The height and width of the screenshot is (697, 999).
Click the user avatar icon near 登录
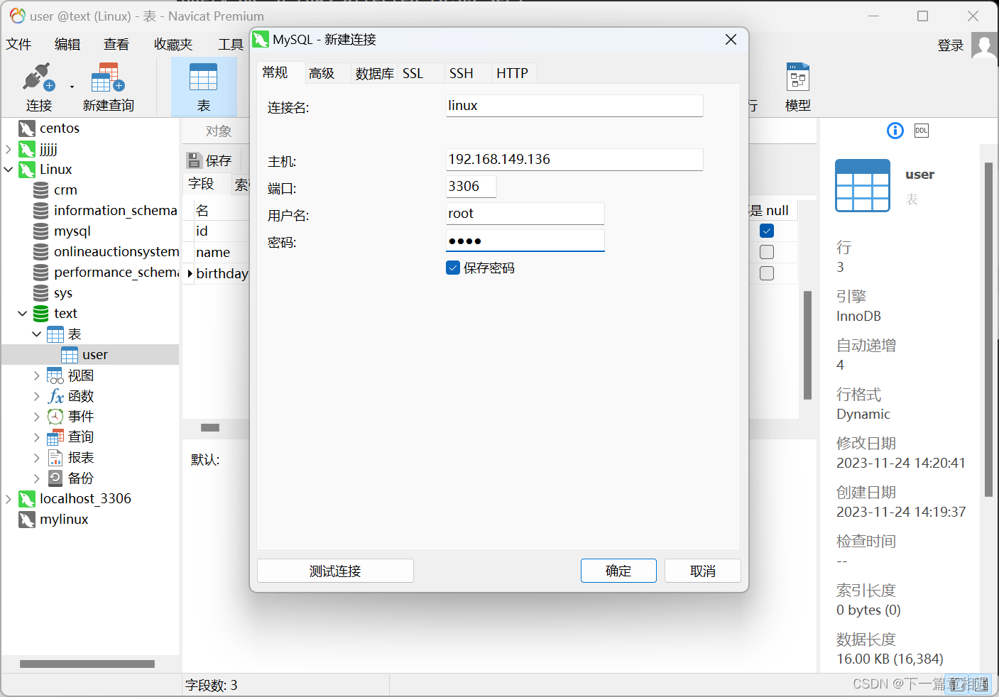pyautogui.click(x=984, y=45)
